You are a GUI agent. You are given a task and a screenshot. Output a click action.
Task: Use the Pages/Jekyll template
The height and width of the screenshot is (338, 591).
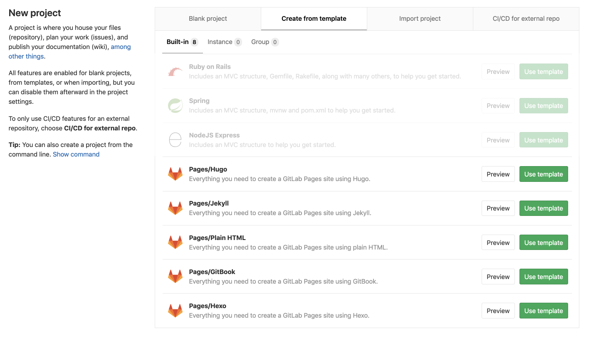click(544, 208)
